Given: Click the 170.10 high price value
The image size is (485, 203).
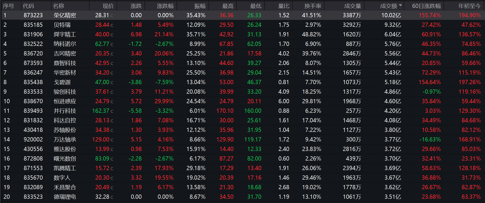Looking at the screenshot, I should pos(225,111).
